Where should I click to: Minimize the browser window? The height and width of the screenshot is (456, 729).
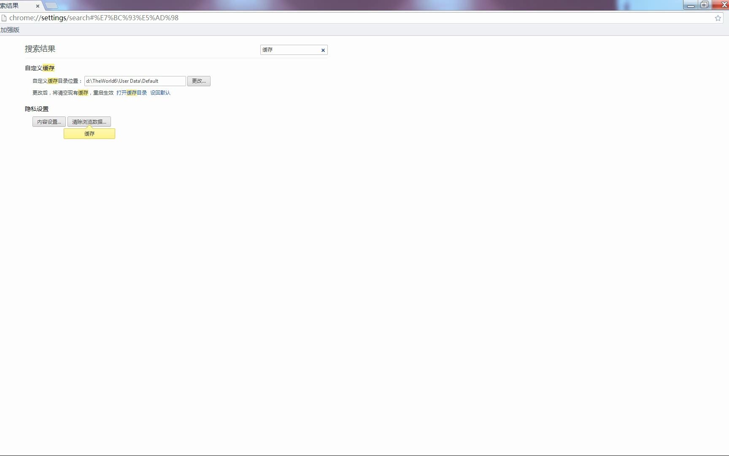click(691, 5)
